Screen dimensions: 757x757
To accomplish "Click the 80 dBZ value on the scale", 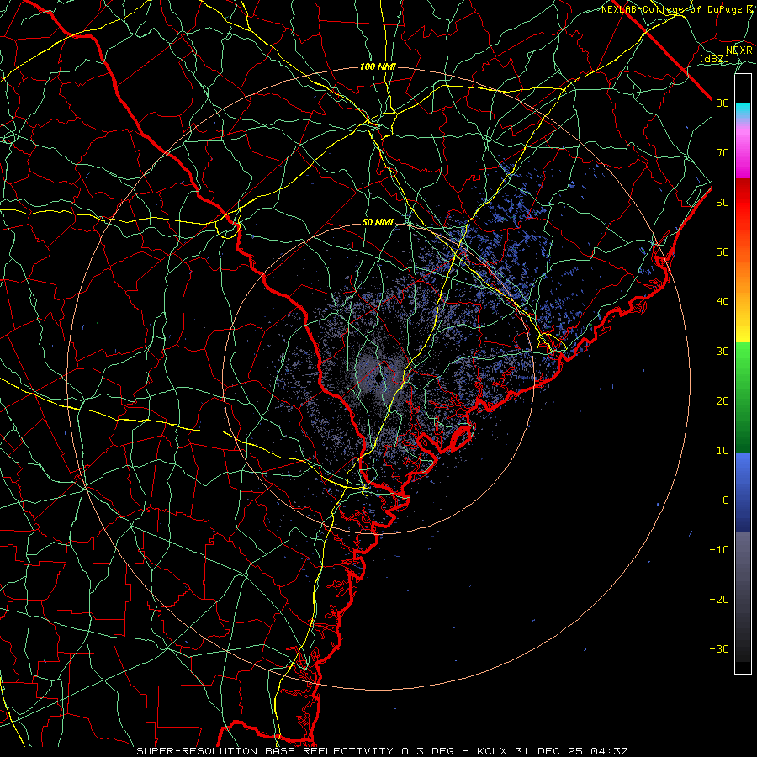I will [x=723, y=103].
